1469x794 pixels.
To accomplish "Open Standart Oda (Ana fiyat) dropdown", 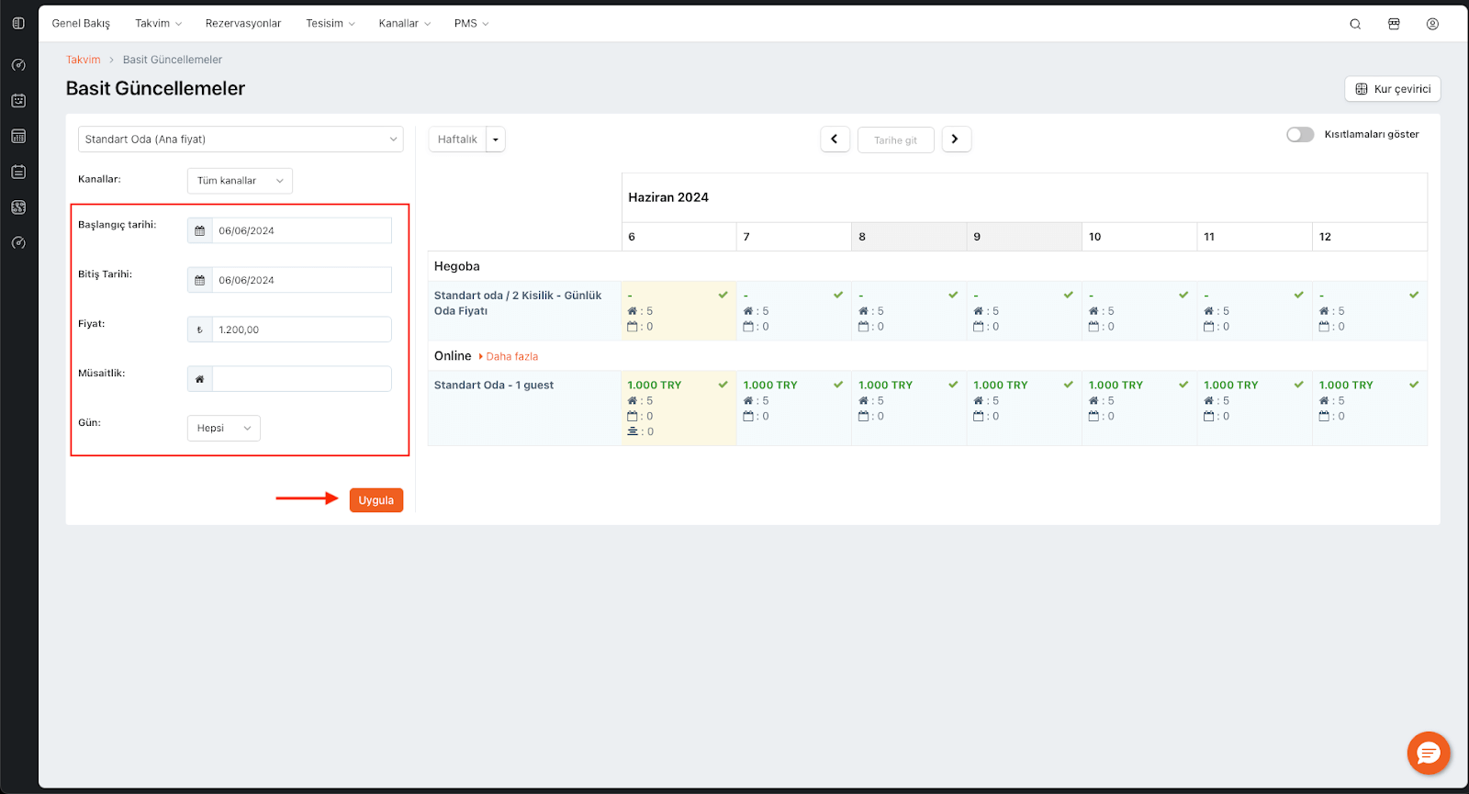I will [241, 140].
